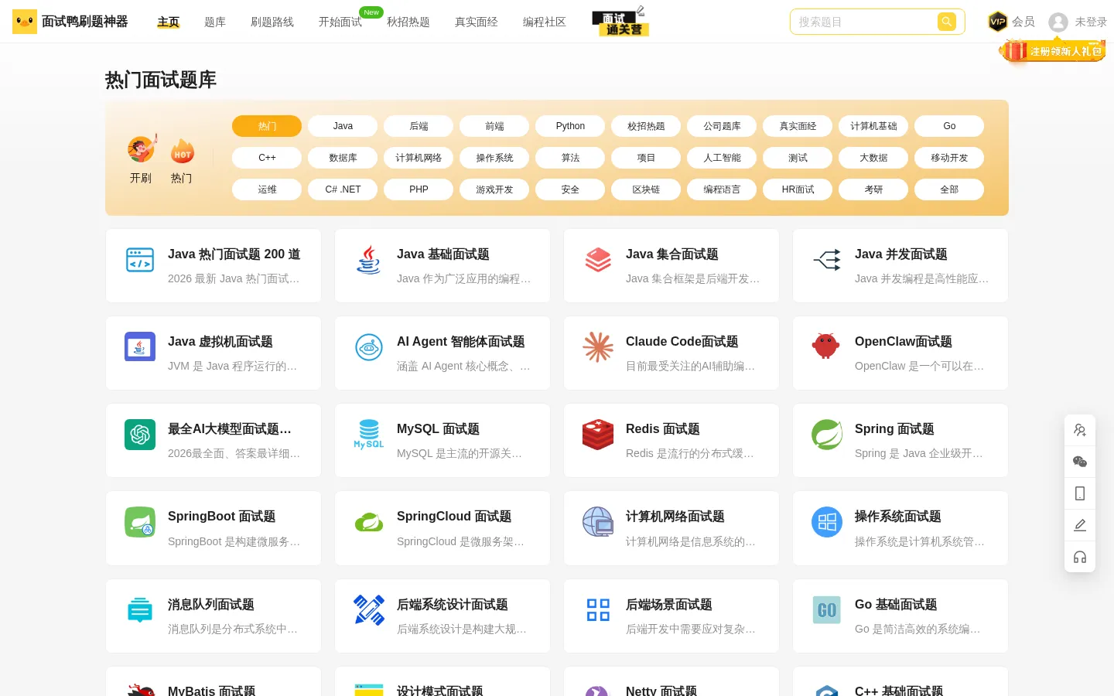Select the 计算机基础 category tag
1114x696 pixels.
[873, 126]
